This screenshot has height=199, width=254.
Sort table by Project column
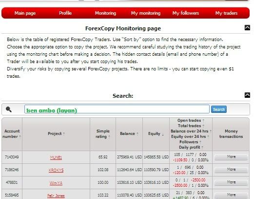pos(56,133)
